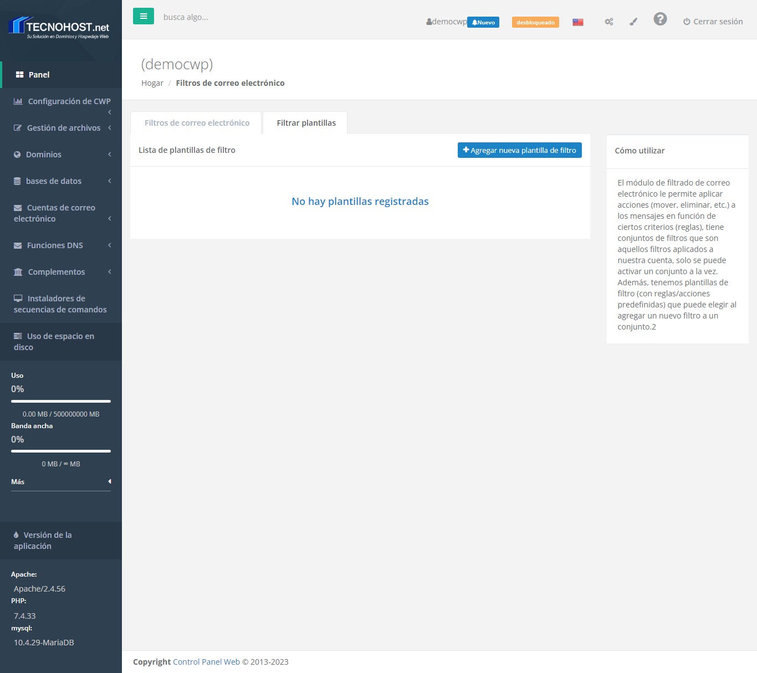This screenshot has width=757, height=673.
Task: Click the green hamburger menu toggle button
Action: click(143, 17)
